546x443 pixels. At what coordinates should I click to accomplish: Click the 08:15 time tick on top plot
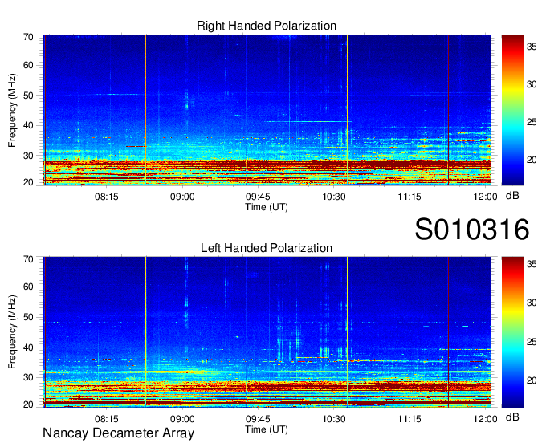(x=107, y=197)
